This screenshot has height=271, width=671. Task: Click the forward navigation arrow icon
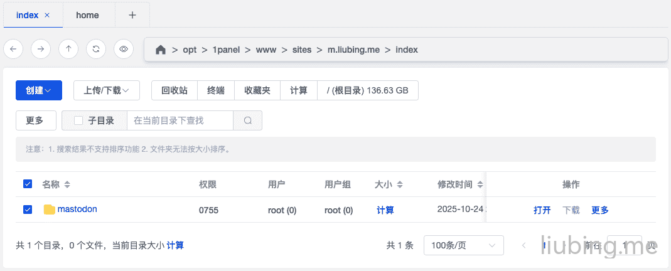tap(41, 49)
